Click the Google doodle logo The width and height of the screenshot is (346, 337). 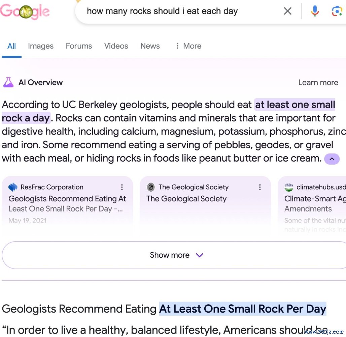(x=25, y=11)
